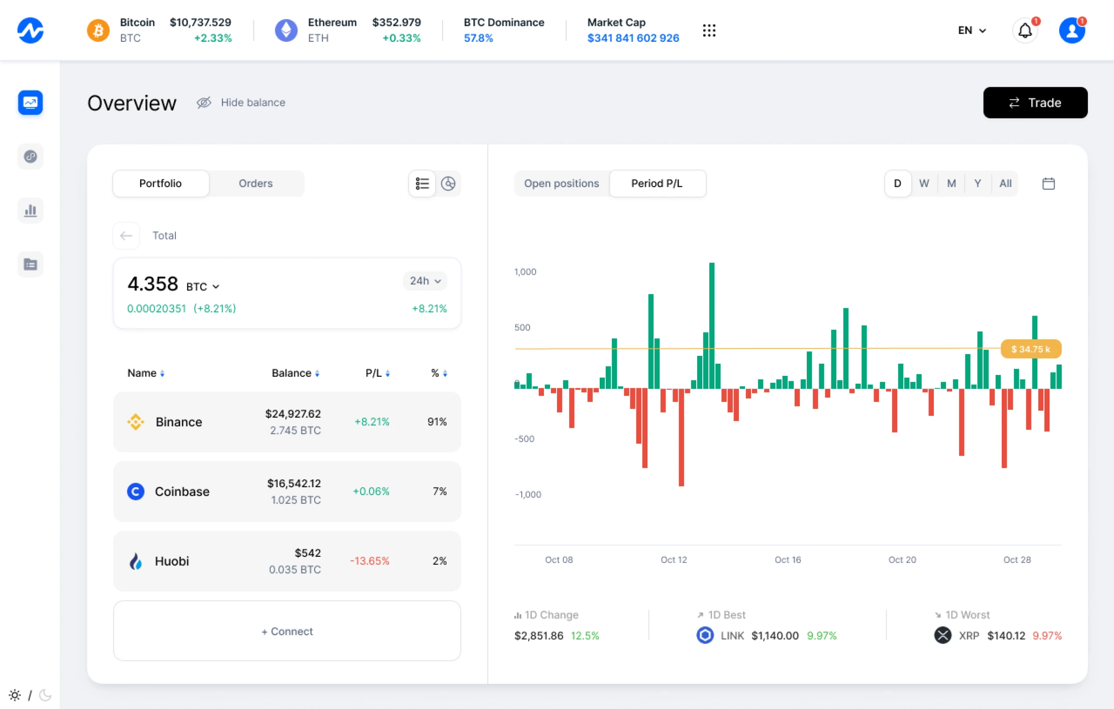Click the + Connect button

pyautogui.click(x=287, y=631)
